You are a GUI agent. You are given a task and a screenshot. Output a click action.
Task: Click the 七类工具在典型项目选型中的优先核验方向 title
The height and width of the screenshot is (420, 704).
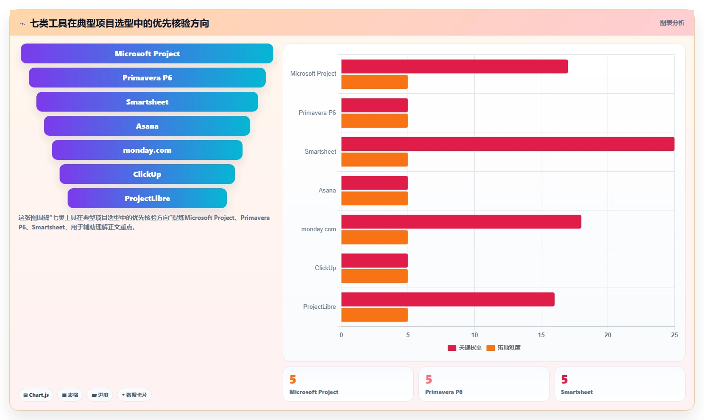(x=119, y=23)
